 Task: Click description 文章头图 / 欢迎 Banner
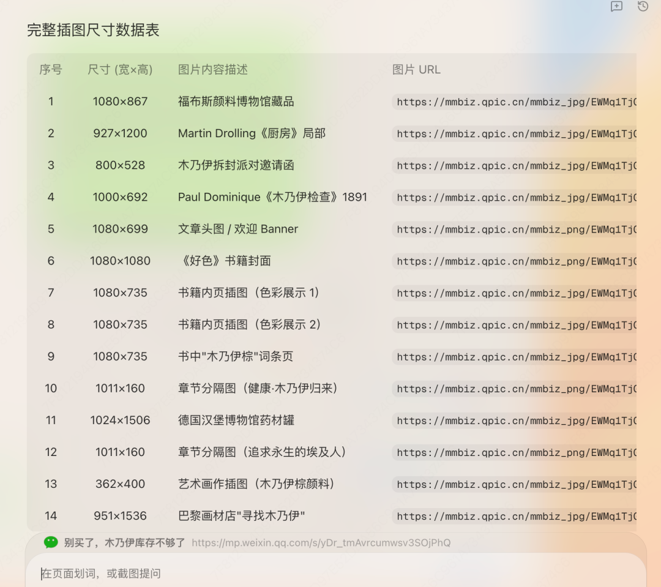point(238,229)
